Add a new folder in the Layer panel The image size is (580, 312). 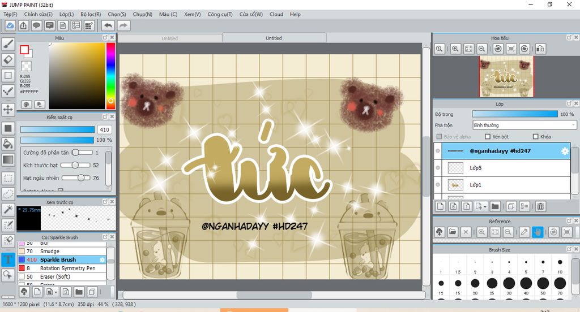click(x=495, y=206)
